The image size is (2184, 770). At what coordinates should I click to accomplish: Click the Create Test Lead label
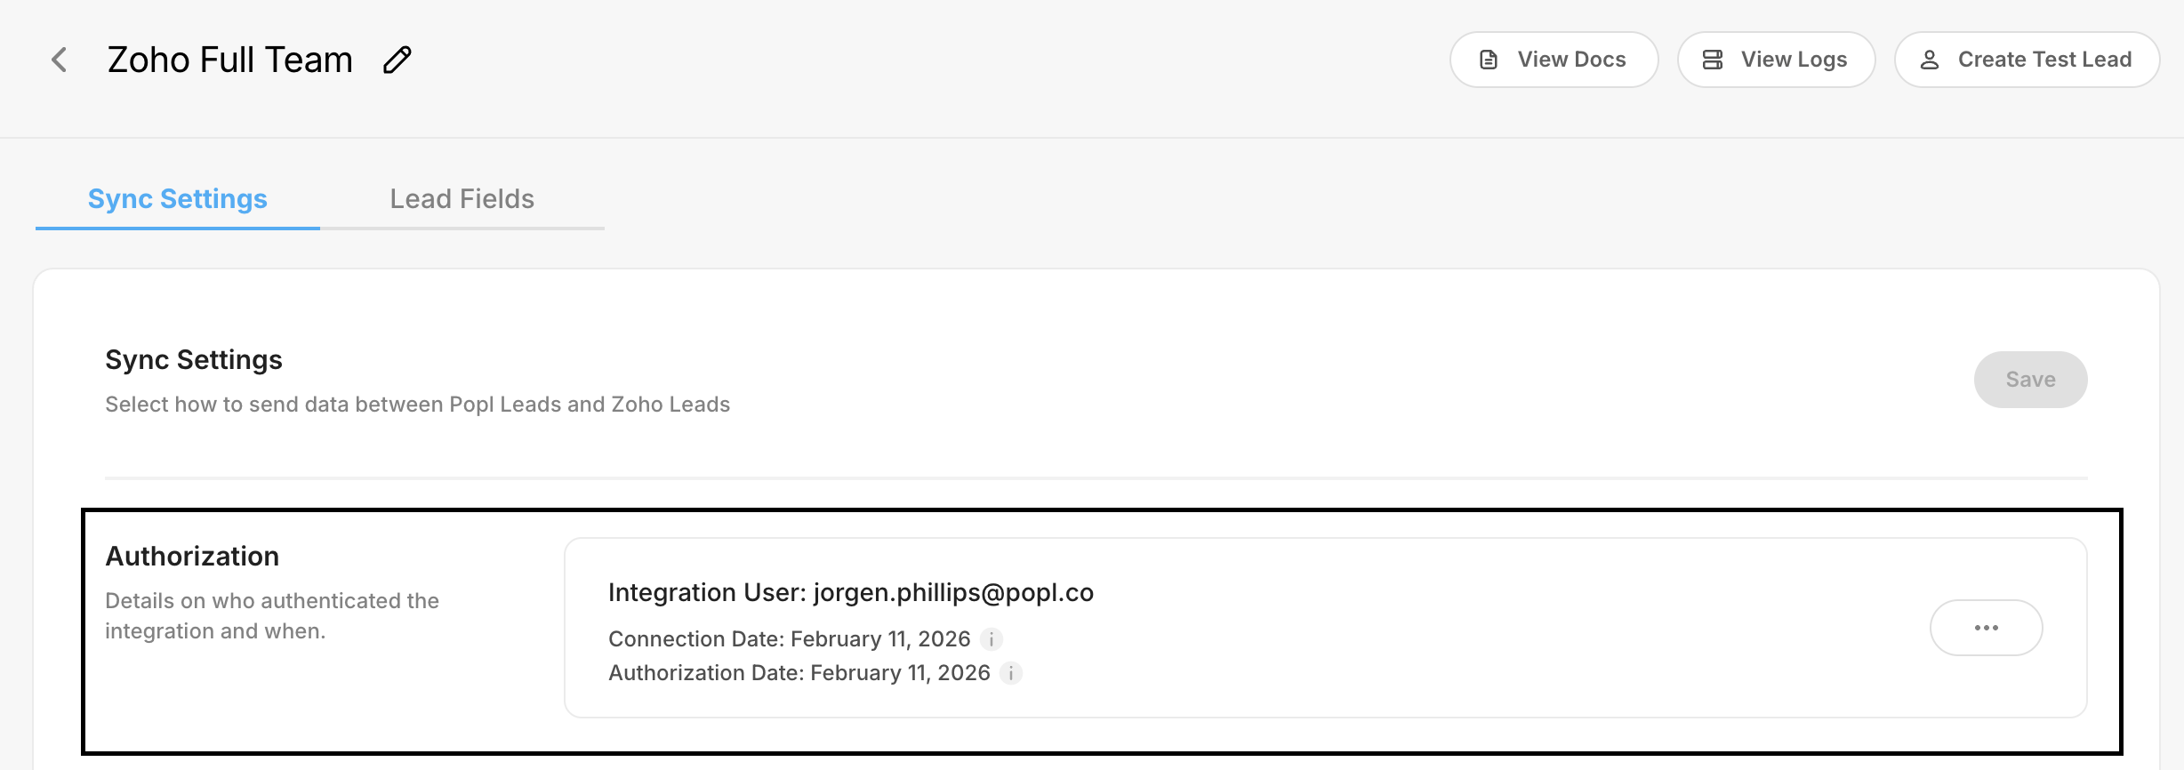(2044, 60)
